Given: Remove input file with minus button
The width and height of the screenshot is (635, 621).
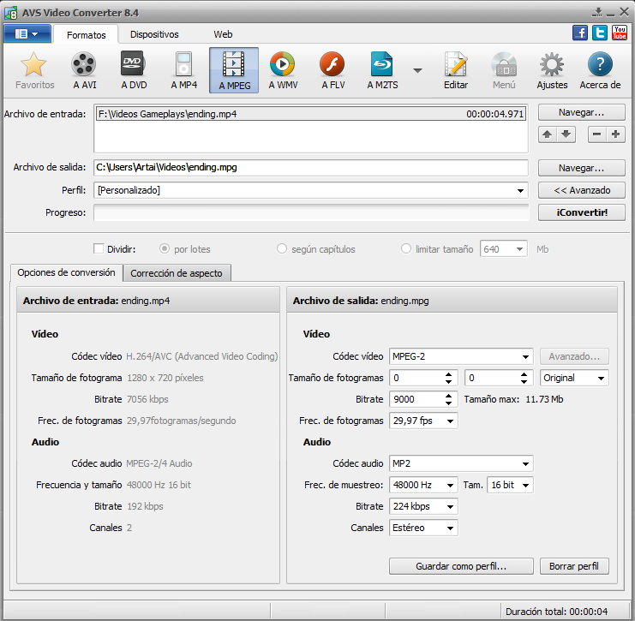Looking at the screenshot, I should pyautogui.click(x=597, y=134).
